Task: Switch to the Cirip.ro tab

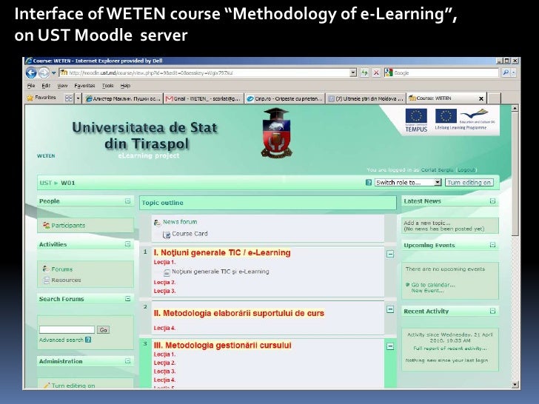Action: coord(284,98)
